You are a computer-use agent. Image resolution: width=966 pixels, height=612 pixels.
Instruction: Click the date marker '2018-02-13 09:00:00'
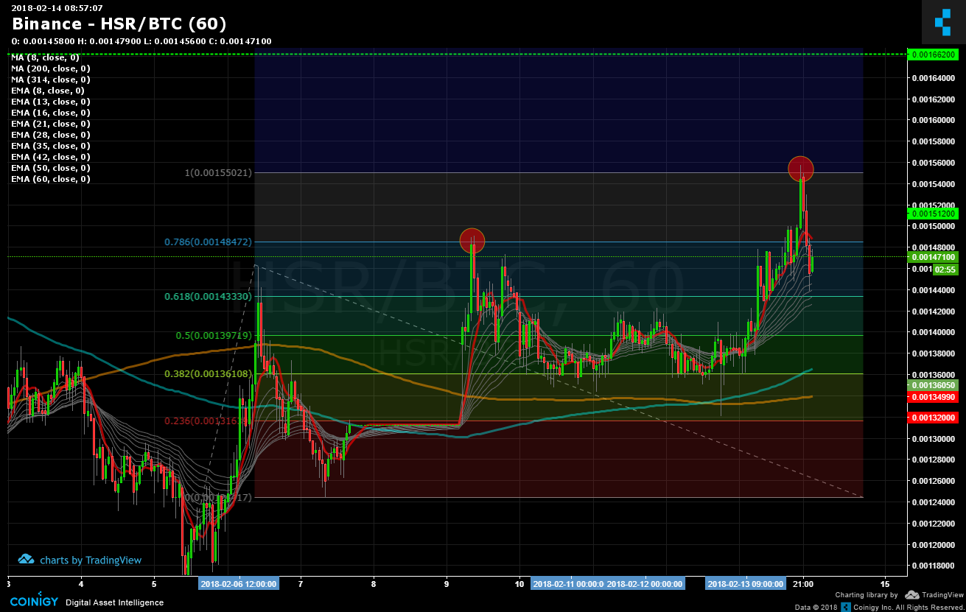coord(746,584)
